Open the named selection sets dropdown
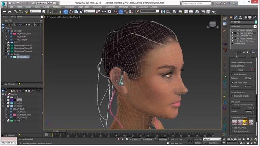 150,11
